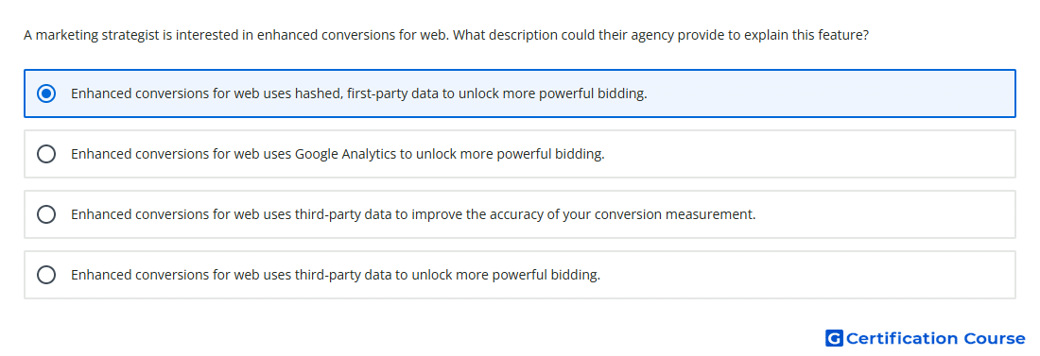Viewport: 1040px width, 356px height.
Task: Click the blue G logo icon
Action: 834,338
